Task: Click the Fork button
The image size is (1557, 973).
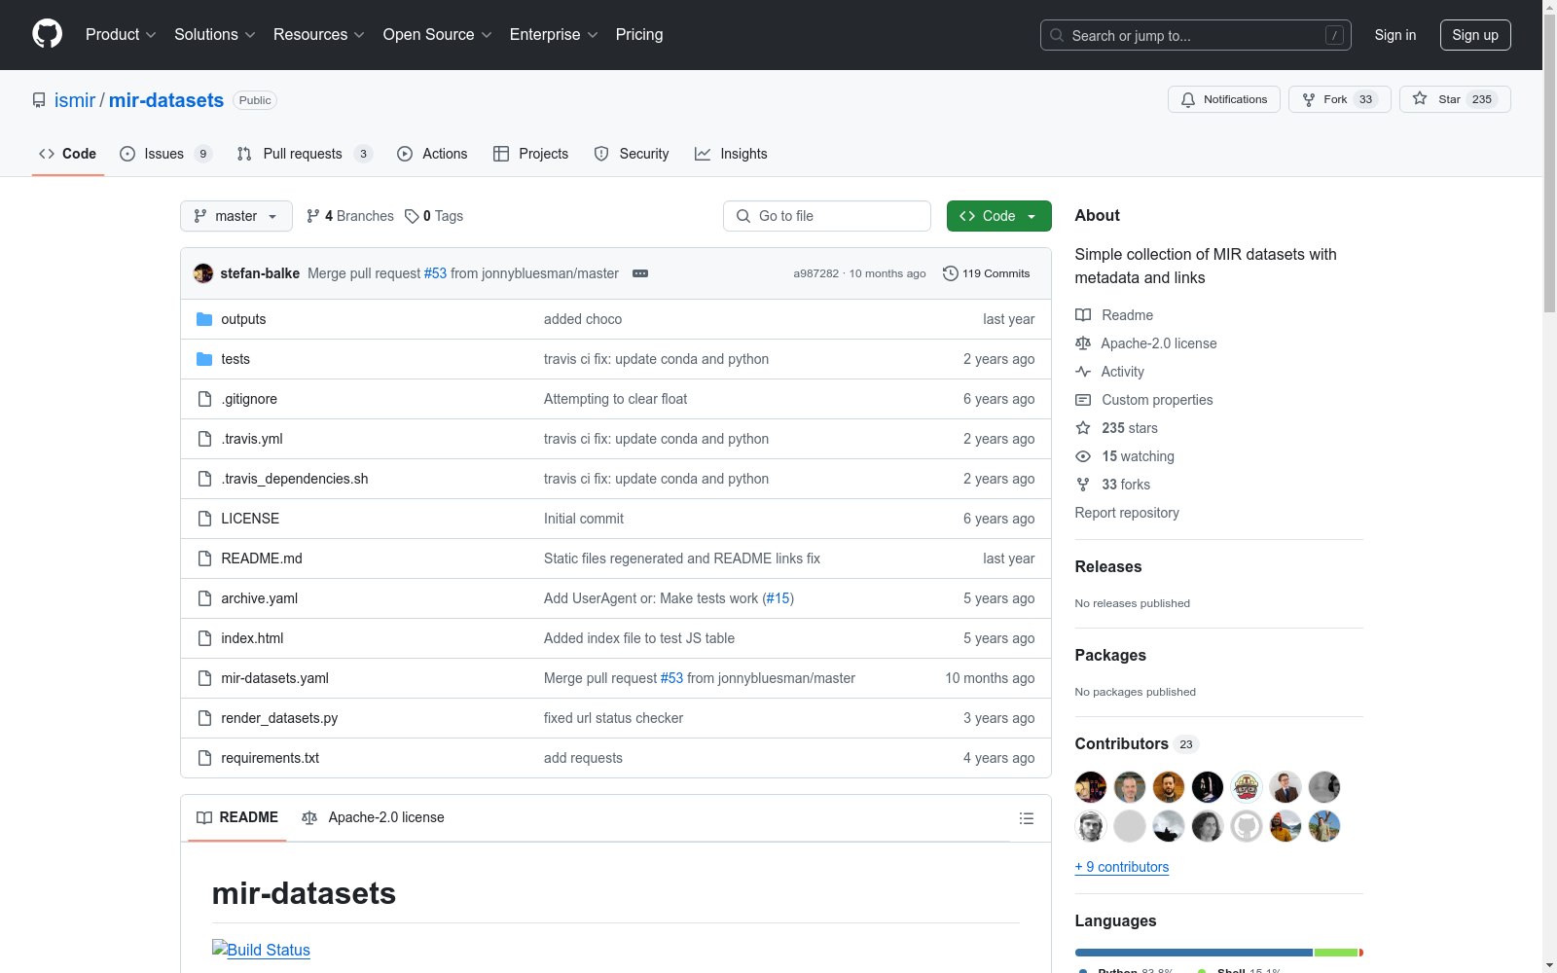Action: pos(1339,99)
